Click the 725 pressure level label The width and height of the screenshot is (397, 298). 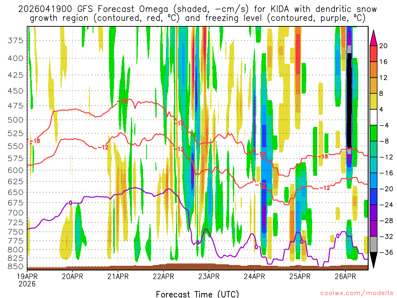click(16, 222)
